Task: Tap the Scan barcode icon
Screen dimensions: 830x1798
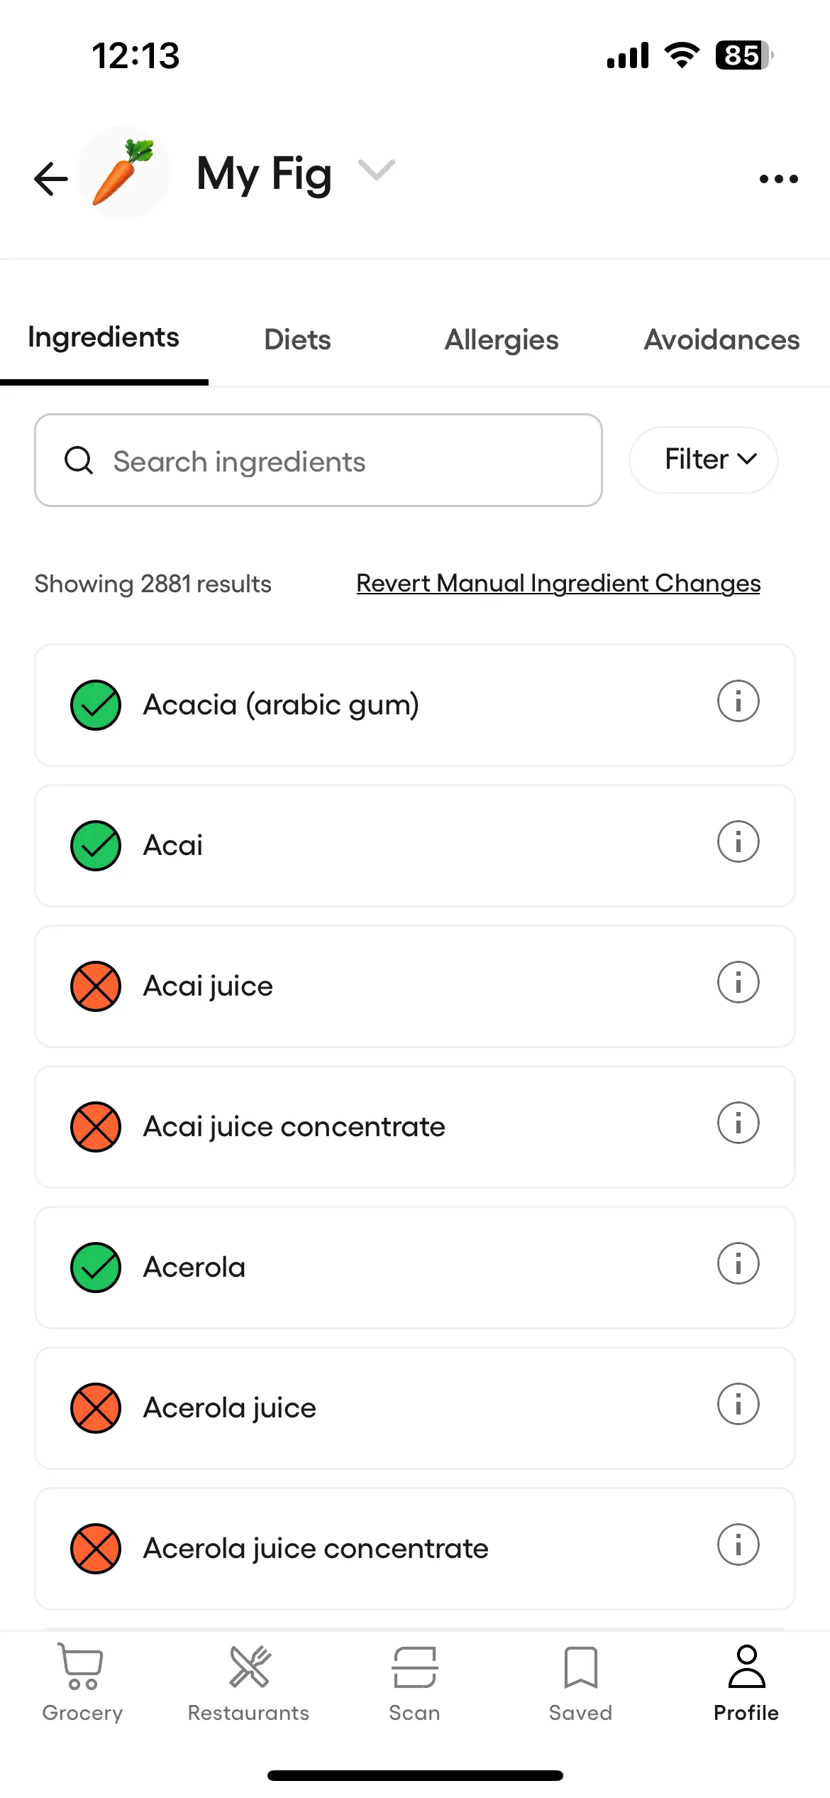Action: click(415, 1667)
